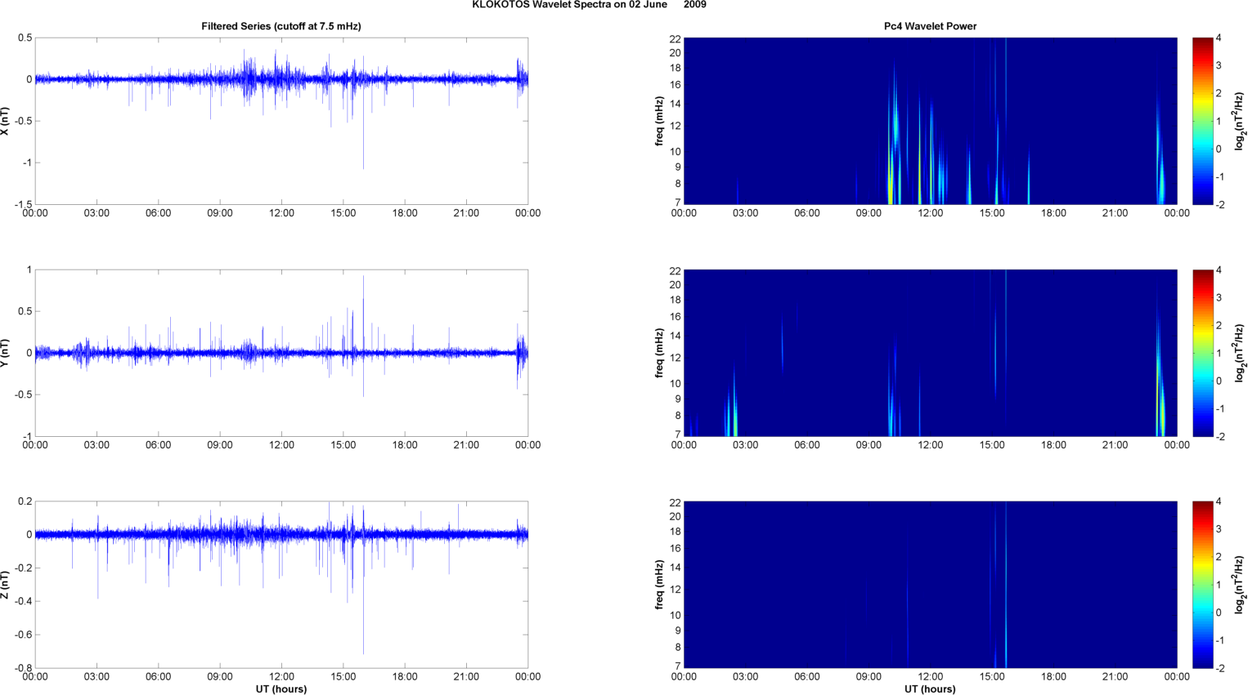Click the 'UT (hours)' label under the bottom spectrogram
The height and width of the screenshot is (695, 1248).
pyautogui.click(x=930, y=689)
